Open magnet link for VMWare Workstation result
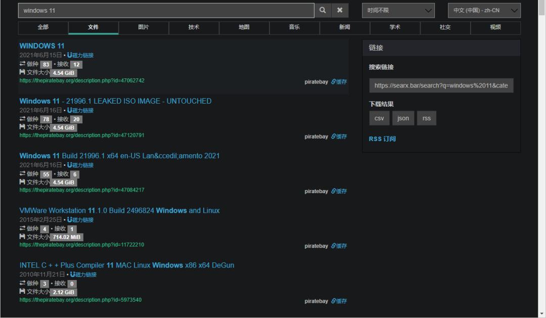 (x=81, y=220)
